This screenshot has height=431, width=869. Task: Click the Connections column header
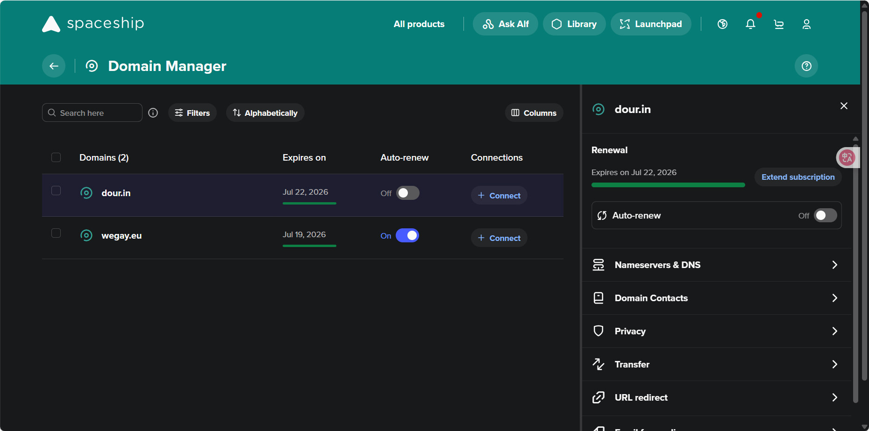497,157
